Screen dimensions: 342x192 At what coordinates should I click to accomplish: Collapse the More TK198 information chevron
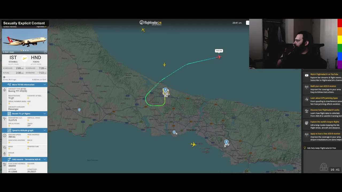coord(45,85)
